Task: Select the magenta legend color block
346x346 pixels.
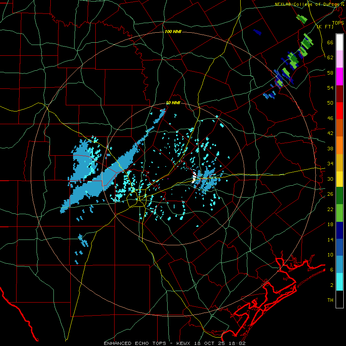Action: click(x=339, y=77)
